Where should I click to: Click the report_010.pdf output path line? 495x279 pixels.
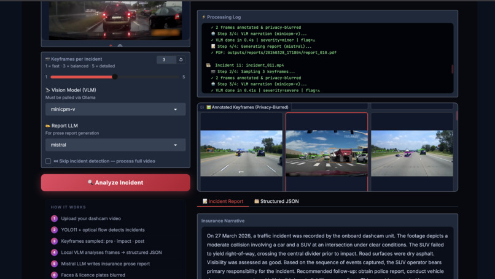(273, 53)
